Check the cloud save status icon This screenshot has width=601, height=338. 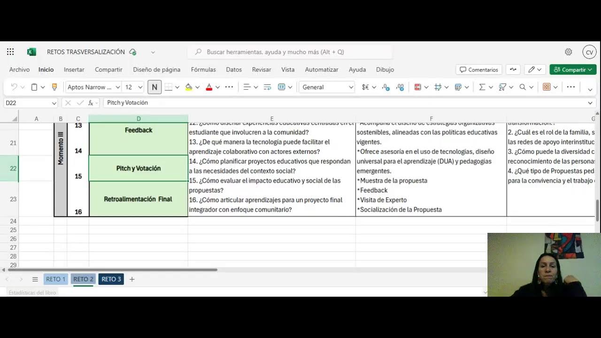133,52
